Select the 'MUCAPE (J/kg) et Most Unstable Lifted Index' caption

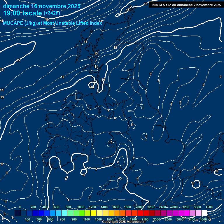52,23
